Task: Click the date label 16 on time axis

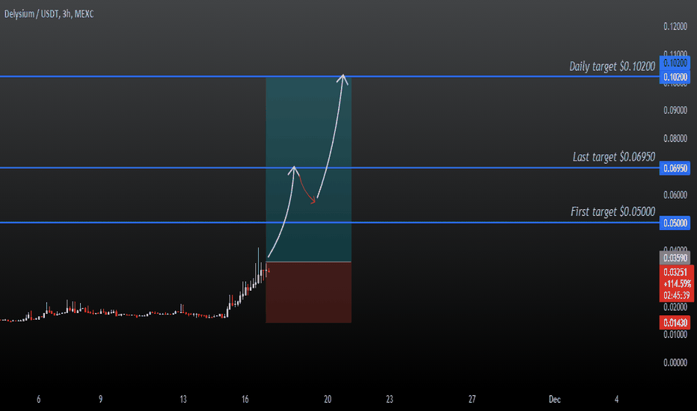Action: pos(245,400)
